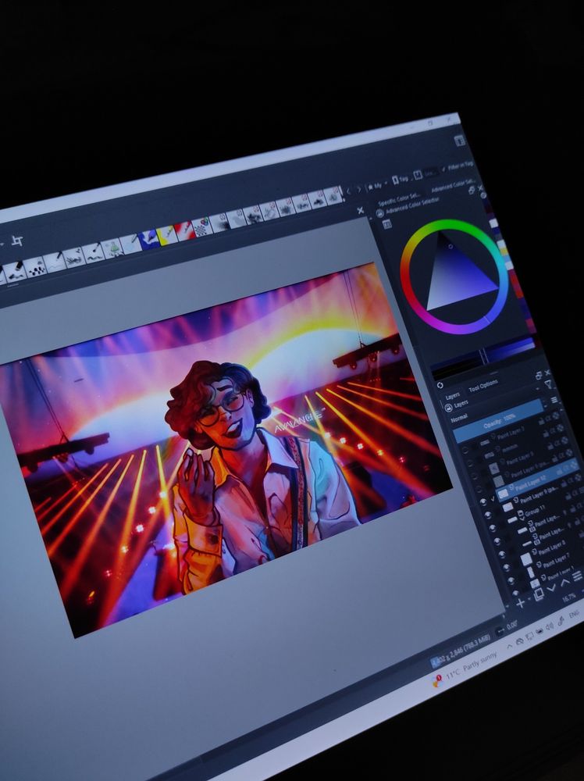Click the save brush preset icon

pyautogui.click(x=418, y=174)
